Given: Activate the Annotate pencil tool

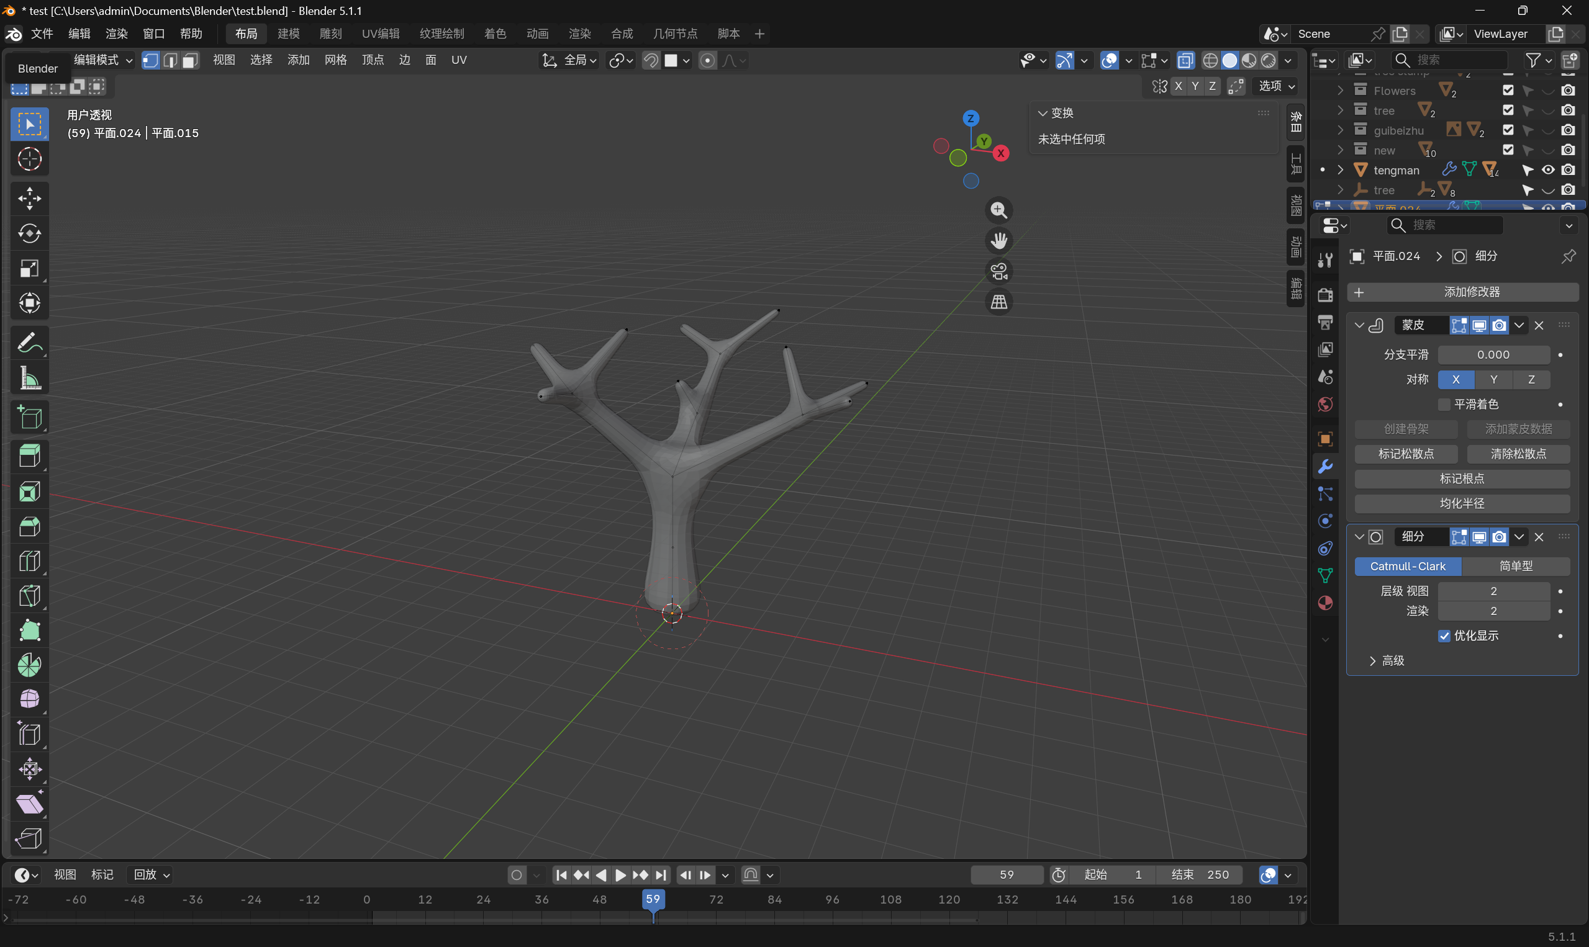Looking at the screenshot, I should point(29,343).
